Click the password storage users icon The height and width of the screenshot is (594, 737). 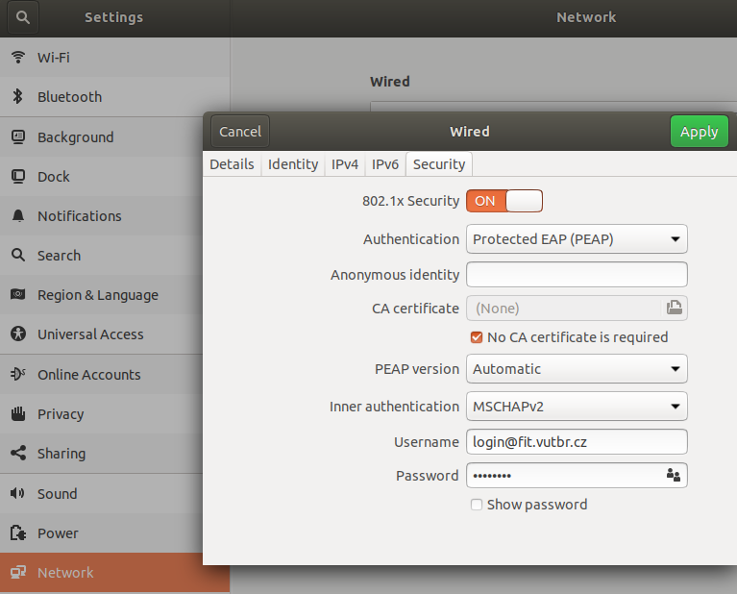click(673, 475)
